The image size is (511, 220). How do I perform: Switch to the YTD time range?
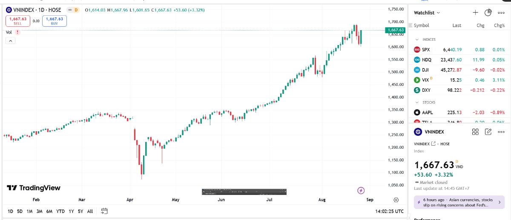60,211
